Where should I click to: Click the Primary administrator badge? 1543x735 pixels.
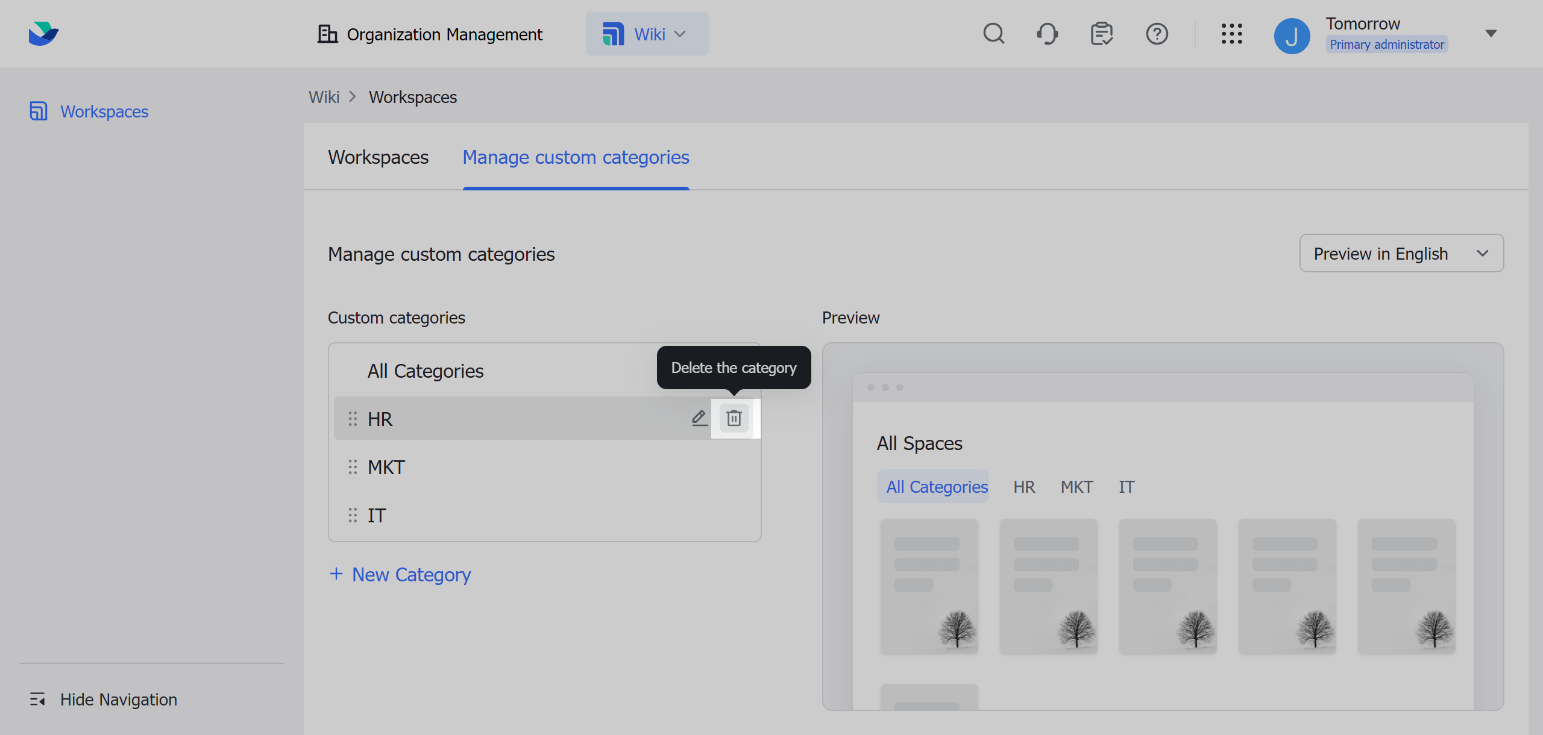click(1387, 45)
